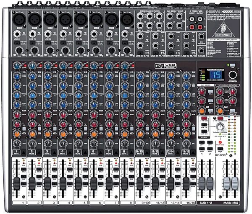The width and height of the screenshot is (252, 214).
Task: Toggle the solo MODE button
Action: click(220, 149)
